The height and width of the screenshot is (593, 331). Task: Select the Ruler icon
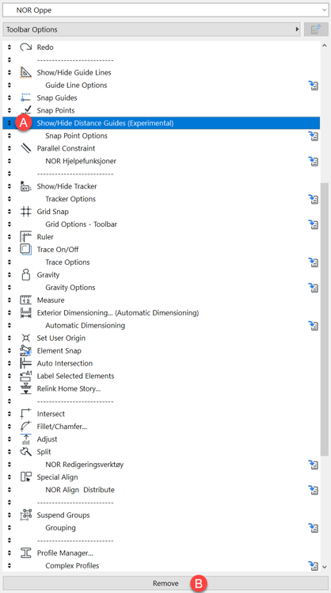[x=25, y=237]
